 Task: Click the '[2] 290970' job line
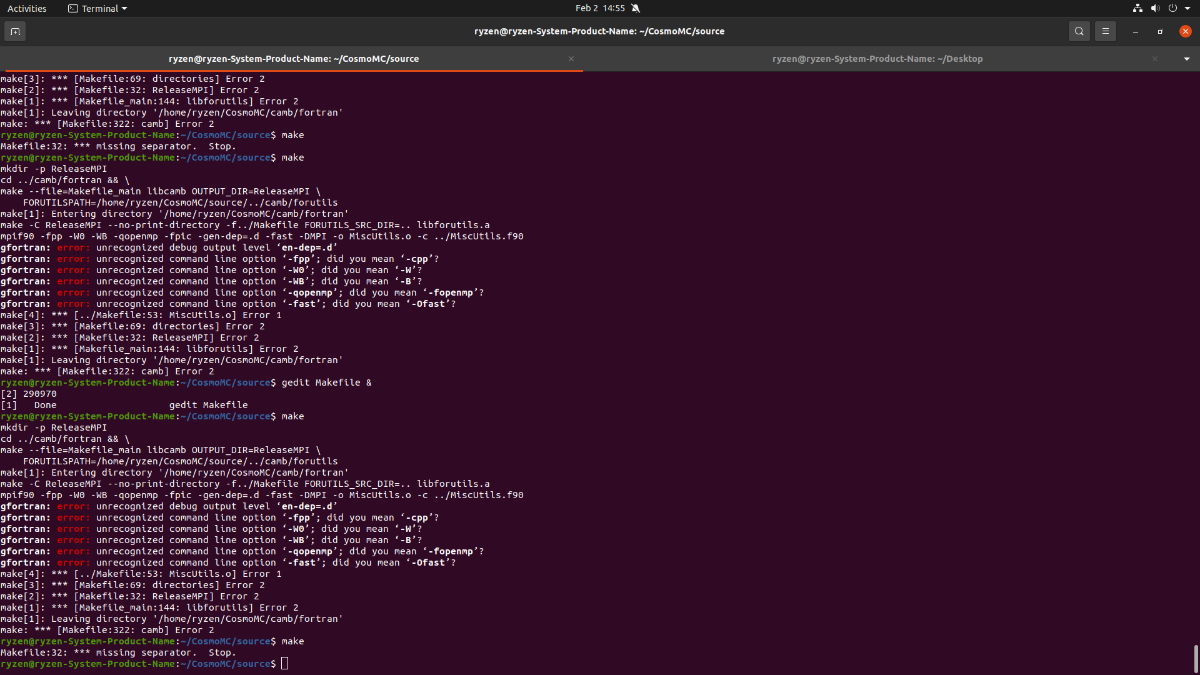(29, 394)
